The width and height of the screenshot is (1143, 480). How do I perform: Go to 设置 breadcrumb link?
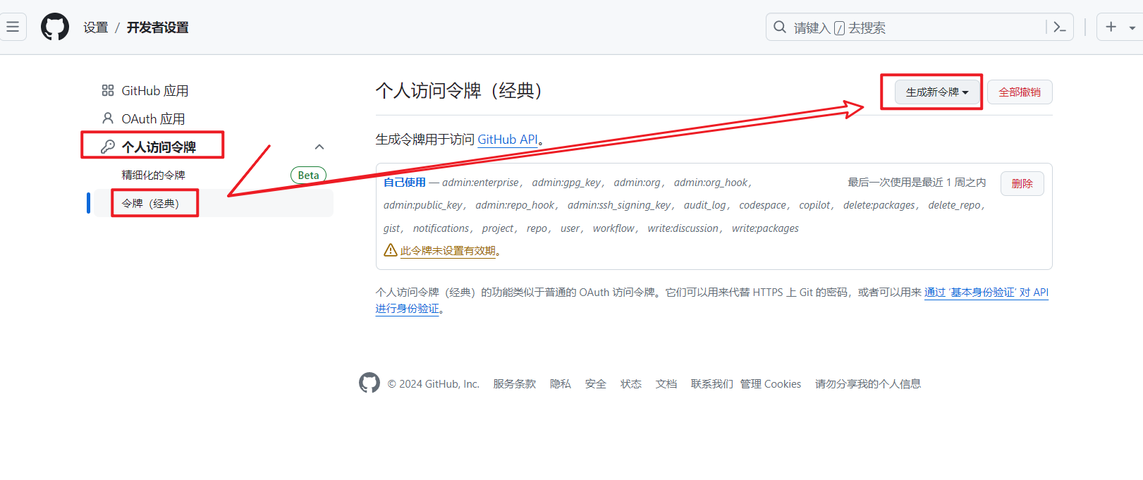tap(95, 27)
